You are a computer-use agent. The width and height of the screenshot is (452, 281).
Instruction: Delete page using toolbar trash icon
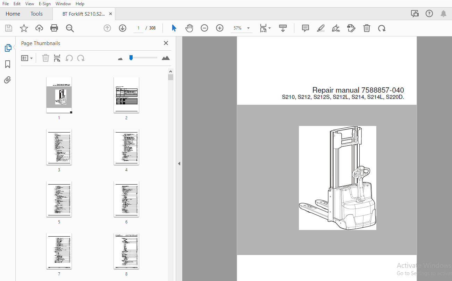click(x=367, y=28)
